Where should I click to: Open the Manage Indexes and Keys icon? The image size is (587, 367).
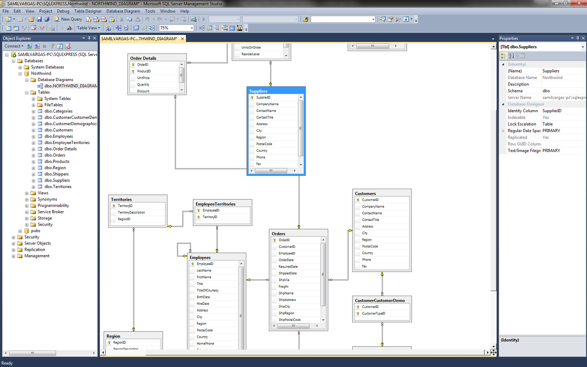point(209,28)
